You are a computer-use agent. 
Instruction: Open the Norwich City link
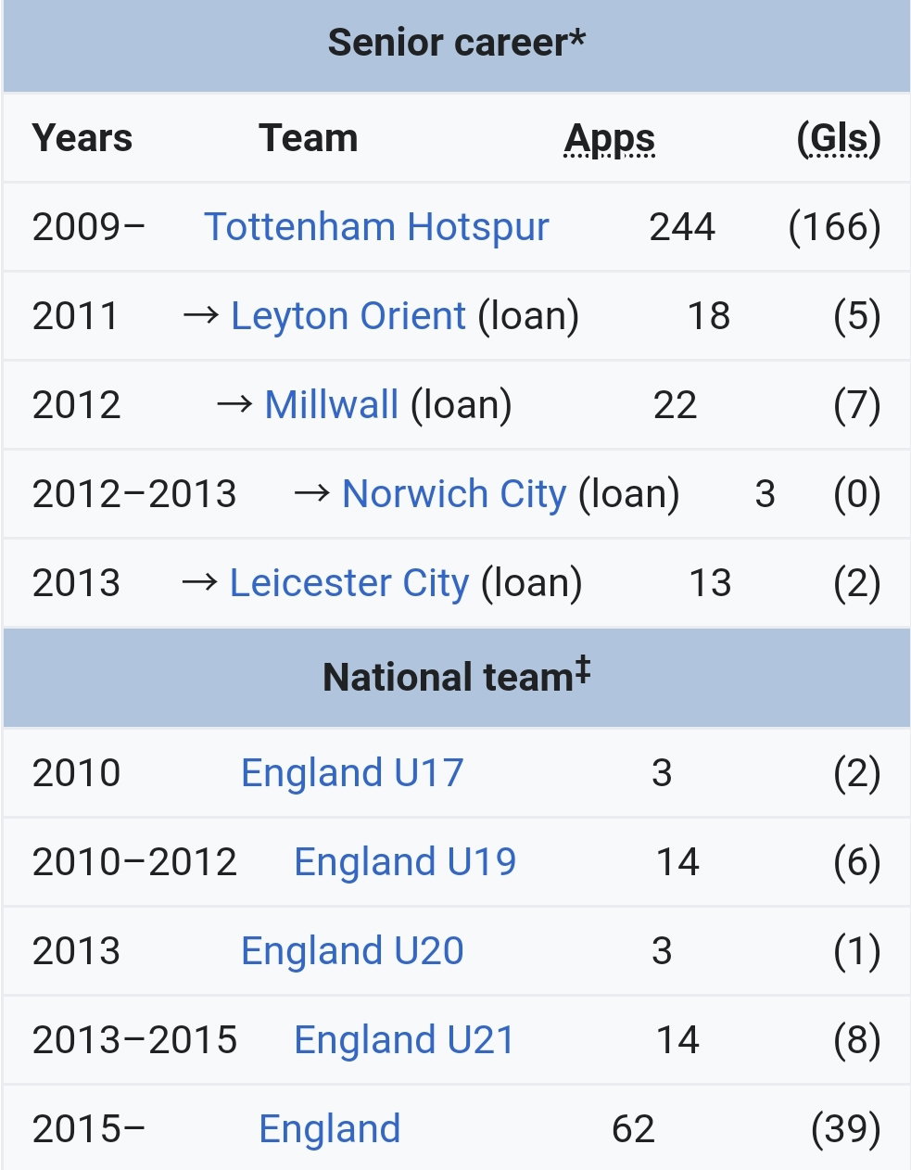[x=453, y=494]
